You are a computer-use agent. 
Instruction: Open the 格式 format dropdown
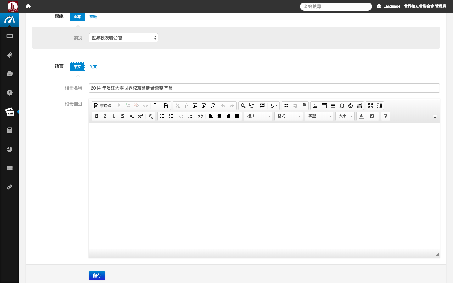click(288, 116)
